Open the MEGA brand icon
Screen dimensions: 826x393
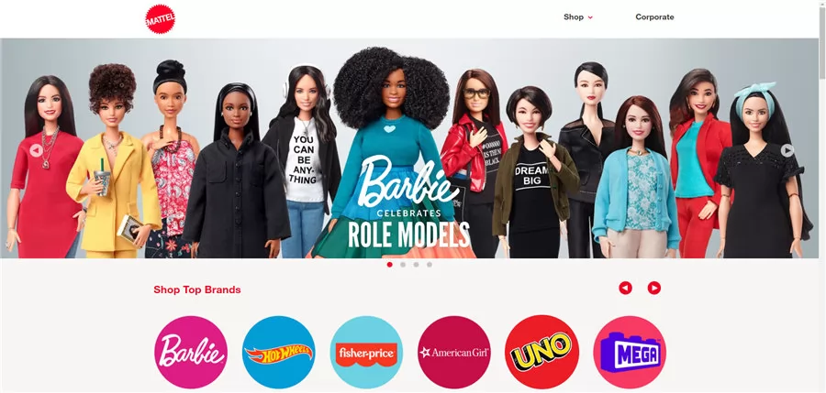tap(630, 352)
